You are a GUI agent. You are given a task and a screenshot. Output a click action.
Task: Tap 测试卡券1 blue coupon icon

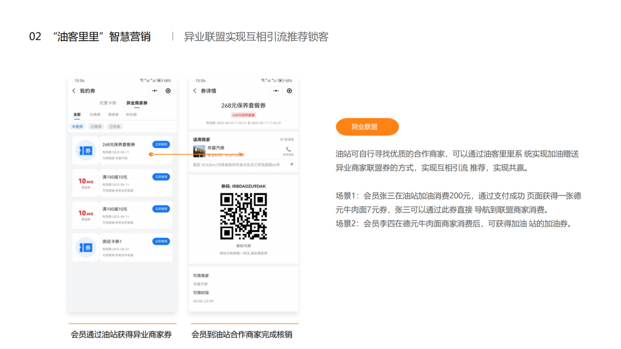tap(86, 247)
